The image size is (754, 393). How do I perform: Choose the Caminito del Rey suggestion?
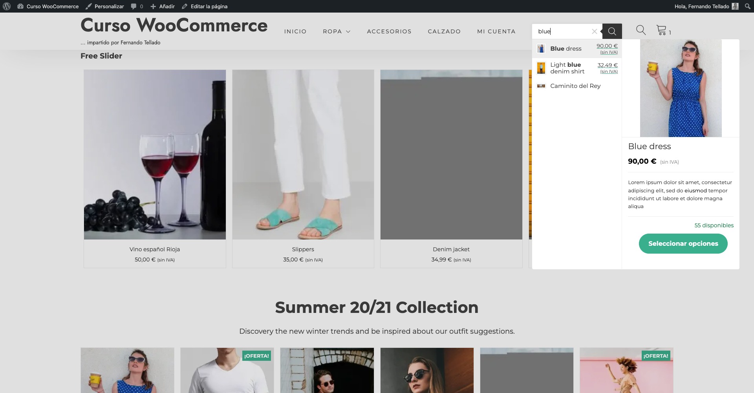point(575,86)
